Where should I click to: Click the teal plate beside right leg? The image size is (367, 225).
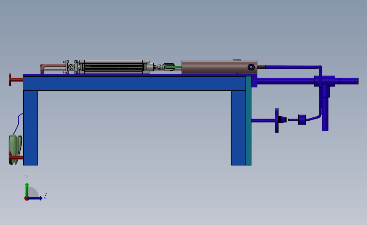click(248, 121)
